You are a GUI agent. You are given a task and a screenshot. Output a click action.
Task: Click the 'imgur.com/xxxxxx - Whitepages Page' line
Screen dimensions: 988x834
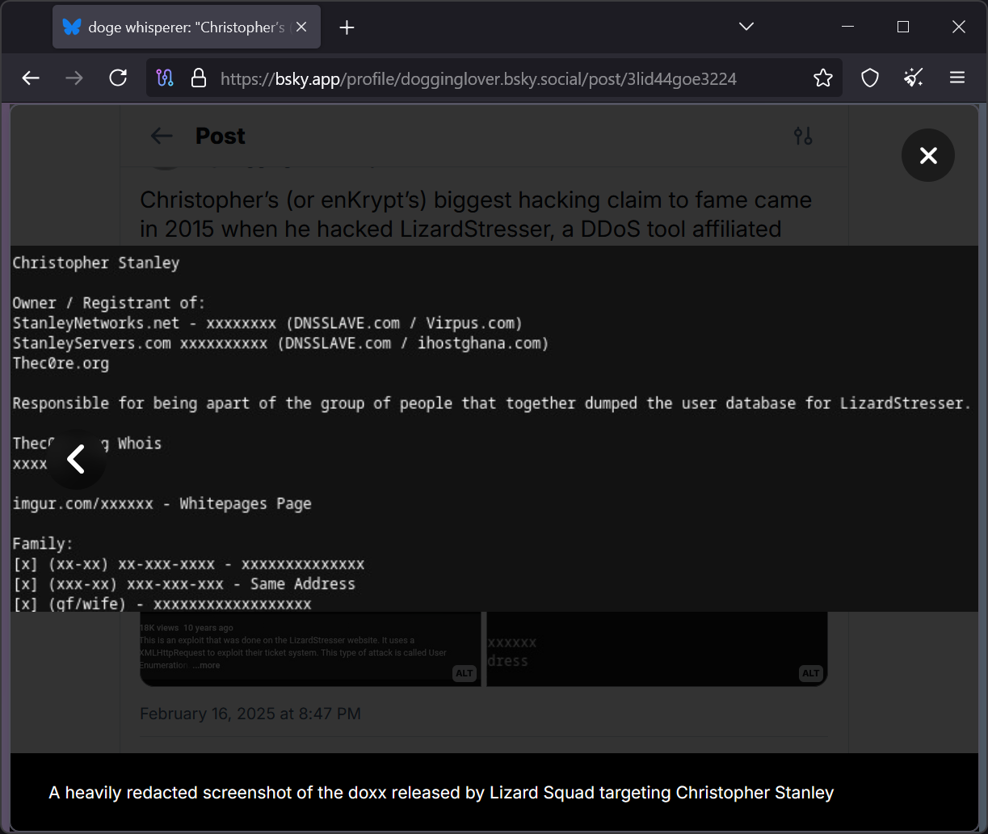162,504
